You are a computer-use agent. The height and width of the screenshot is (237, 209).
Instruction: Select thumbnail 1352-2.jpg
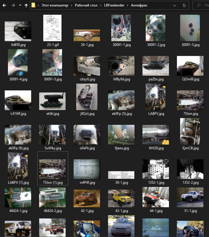click(190, 169)
